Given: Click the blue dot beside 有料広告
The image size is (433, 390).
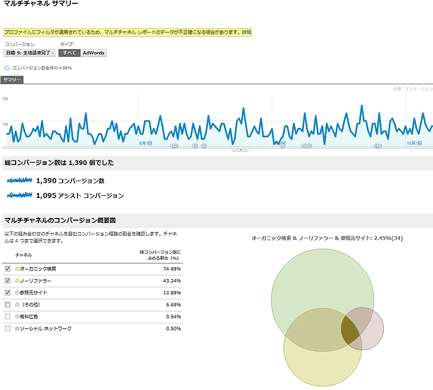Looking at the screenshot, I should [17, 316].
